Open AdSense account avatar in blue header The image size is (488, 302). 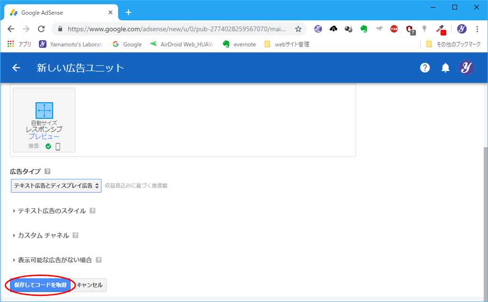coord(467,68)
